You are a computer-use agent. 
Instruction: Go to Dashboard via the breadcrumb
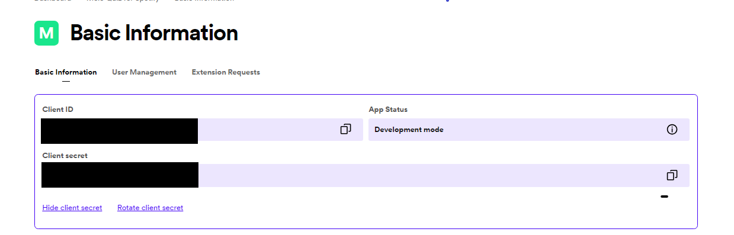53,1
